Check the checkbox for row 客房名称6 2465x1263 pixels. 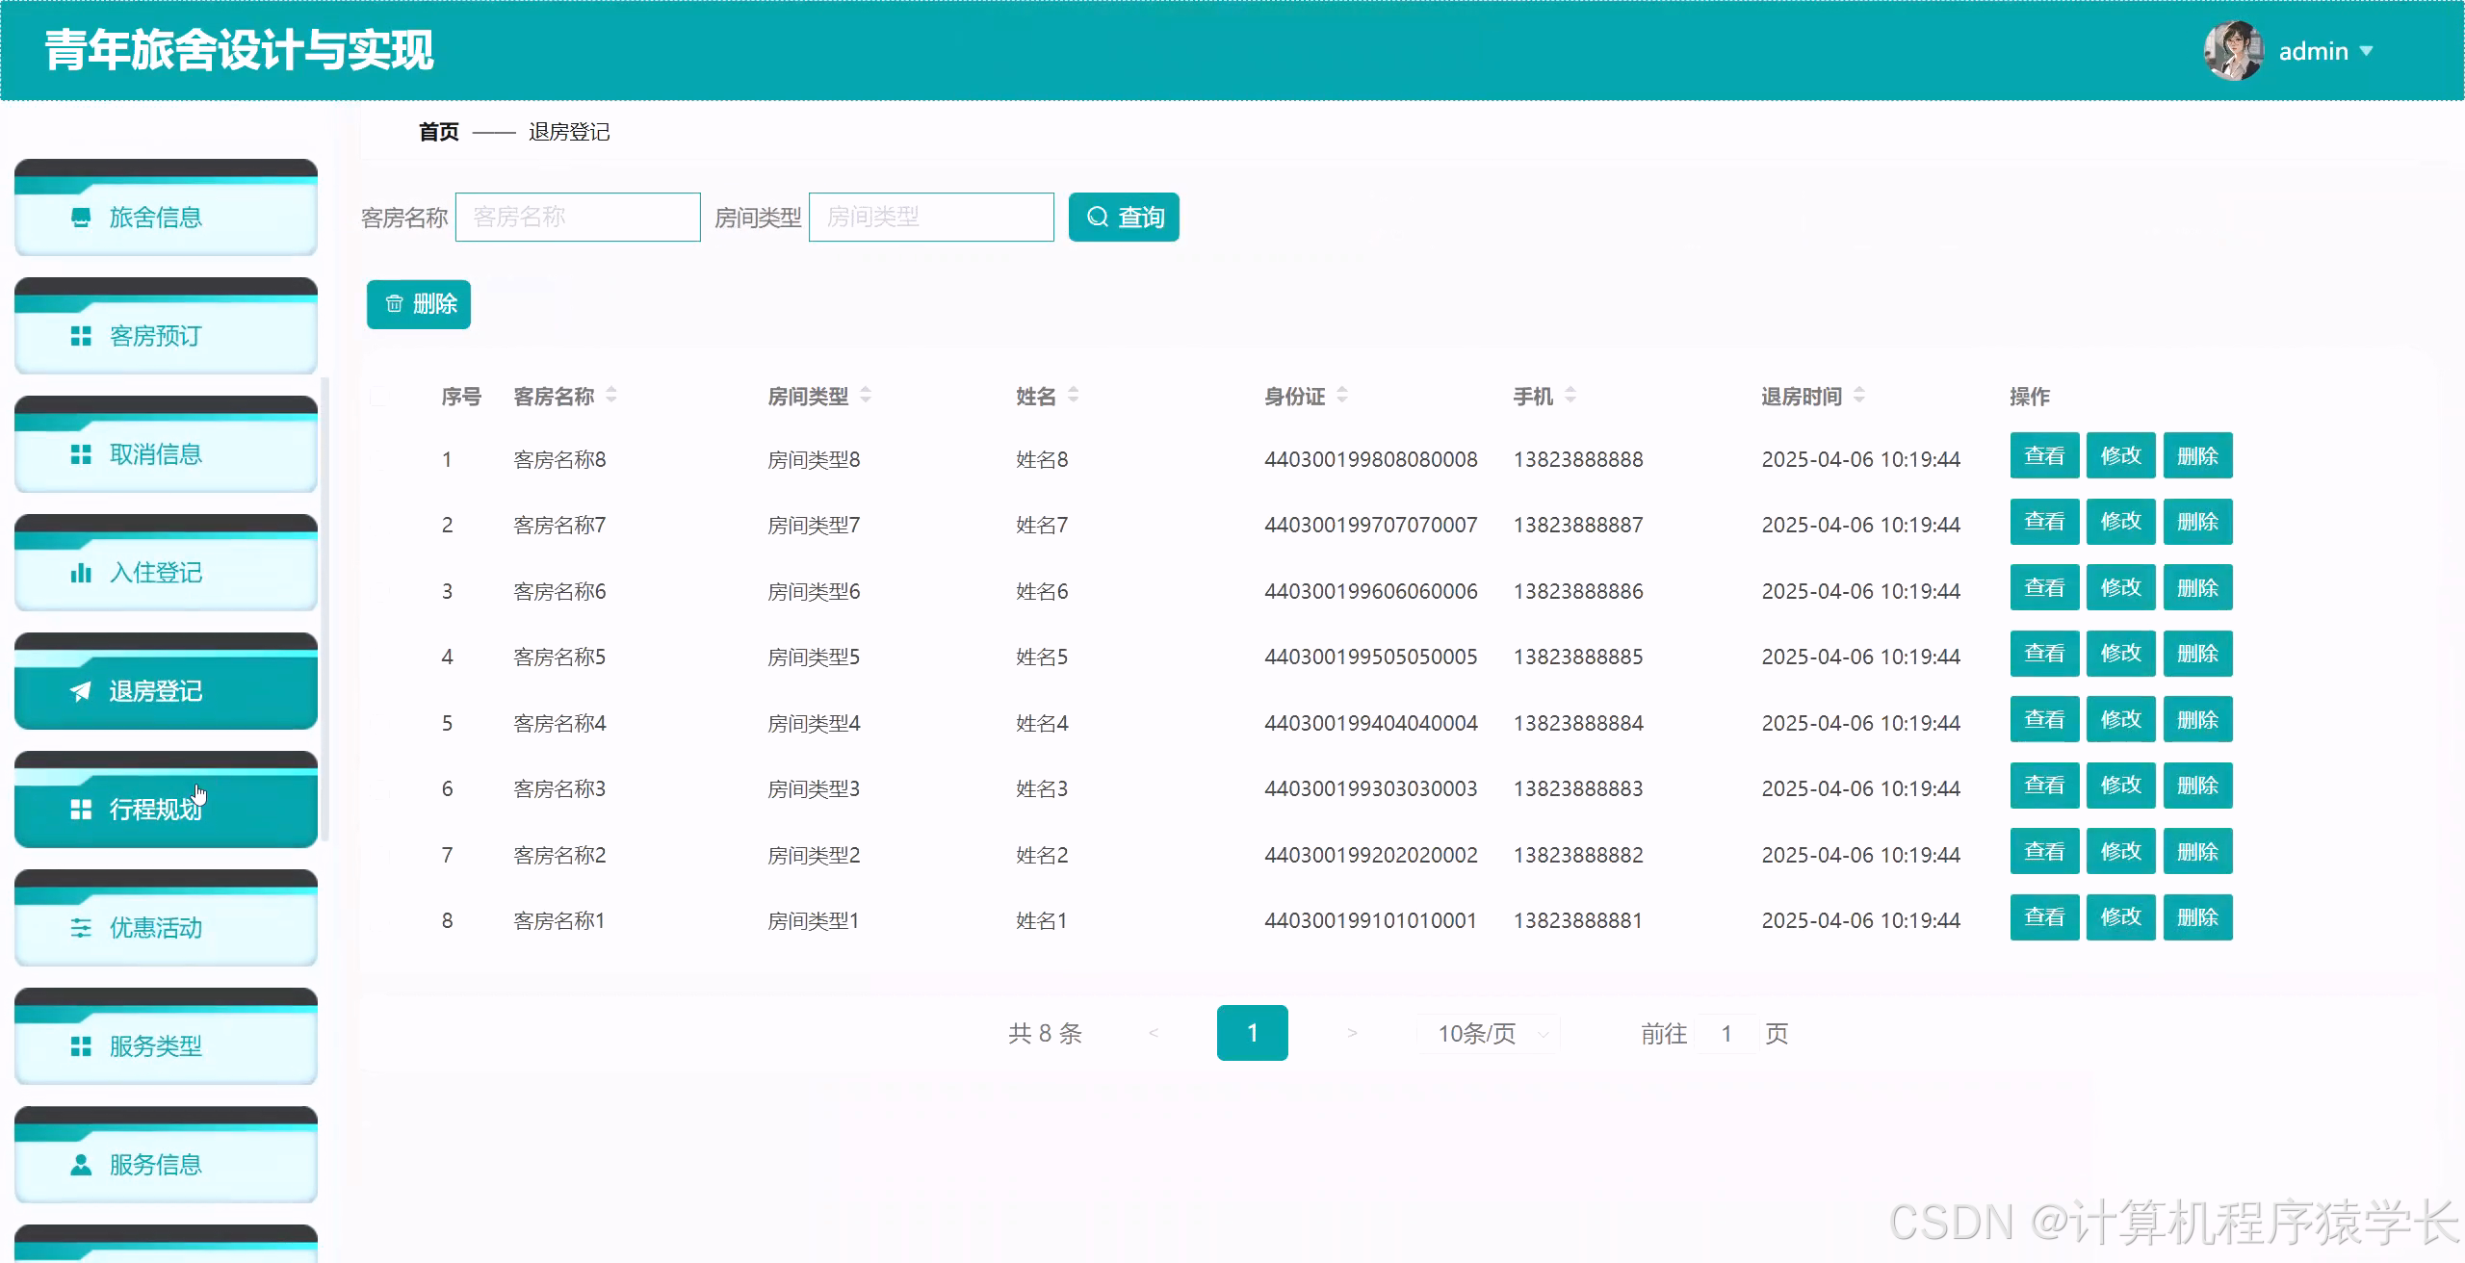[378, 591]
